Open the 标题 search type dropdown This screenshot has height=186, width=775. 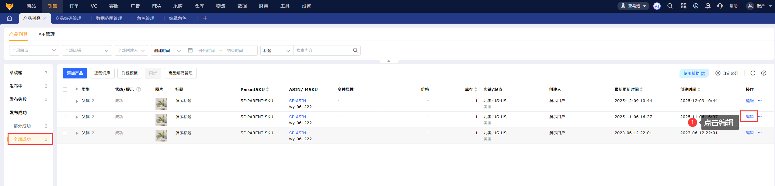[x=277, y=51]
